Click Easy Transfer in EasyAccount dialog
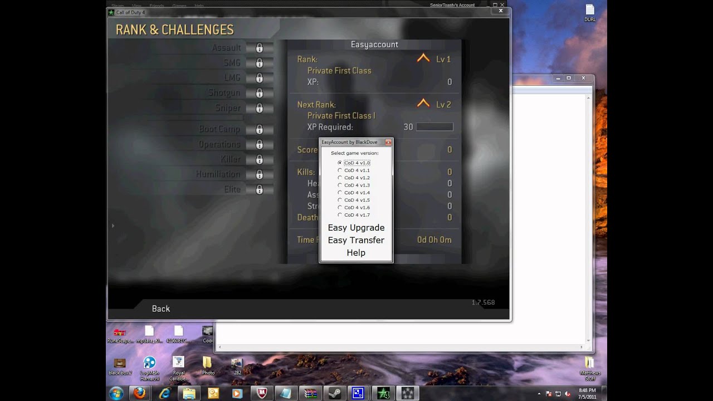 tap(356, 240)
